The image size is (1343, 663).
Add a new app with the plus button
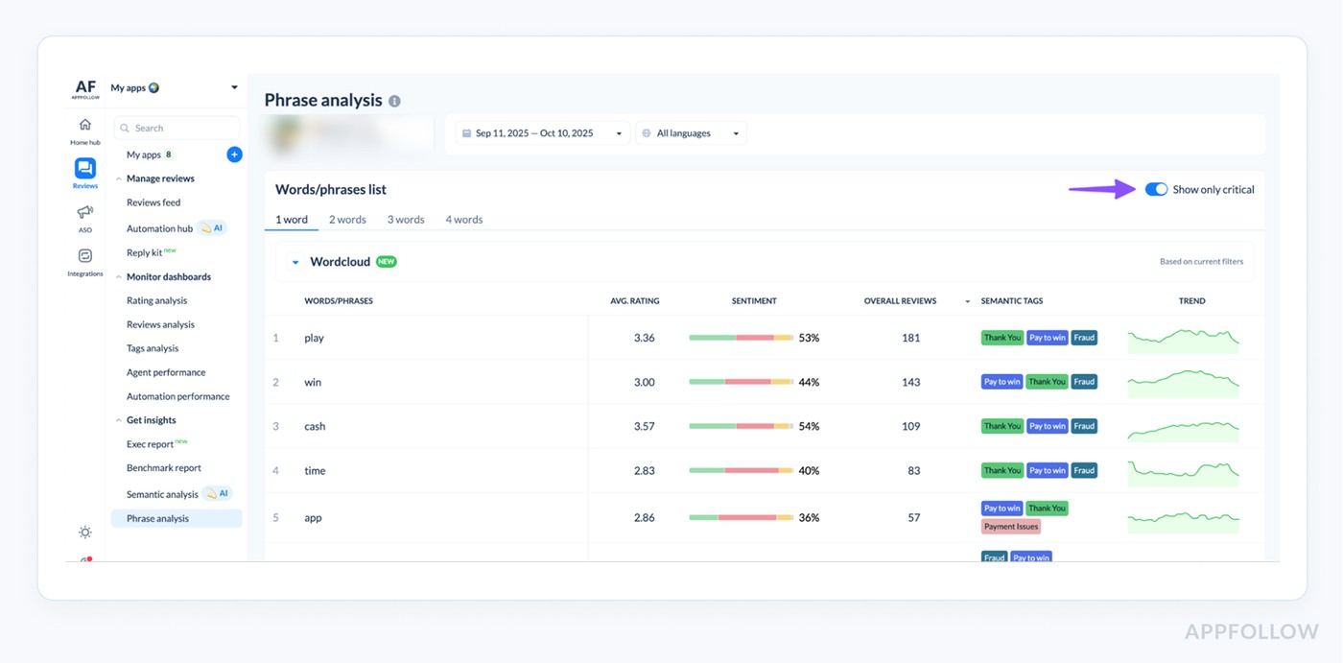tap(234, 154)
